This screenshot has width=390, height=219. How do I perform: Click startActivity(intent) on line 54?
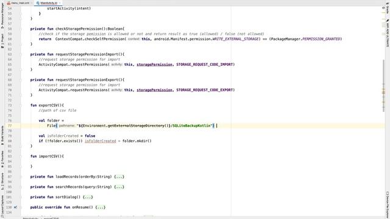tap(69, 9)
